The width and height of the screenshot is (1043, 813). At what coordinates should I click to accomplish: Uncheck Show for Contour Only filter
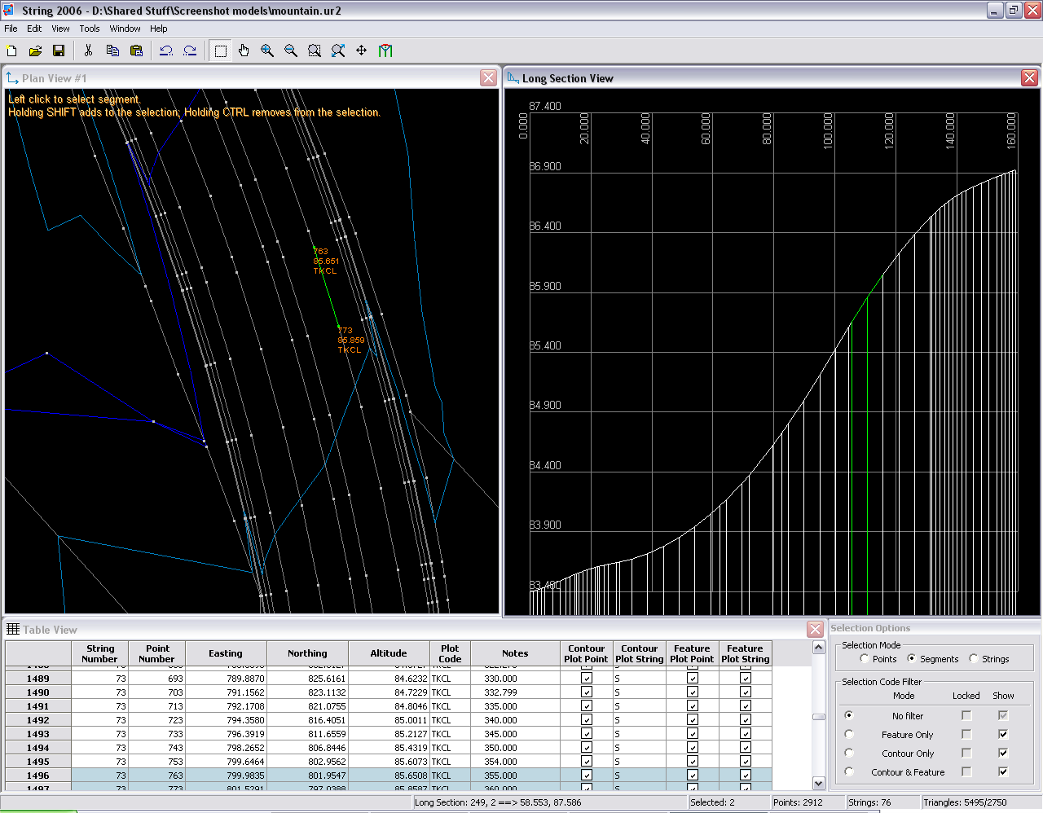[x=1003, y=754]
